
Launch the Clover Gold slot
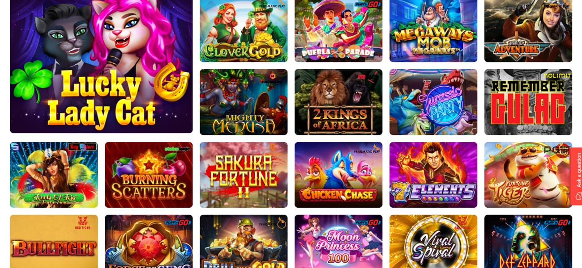[x=244, y=31]
